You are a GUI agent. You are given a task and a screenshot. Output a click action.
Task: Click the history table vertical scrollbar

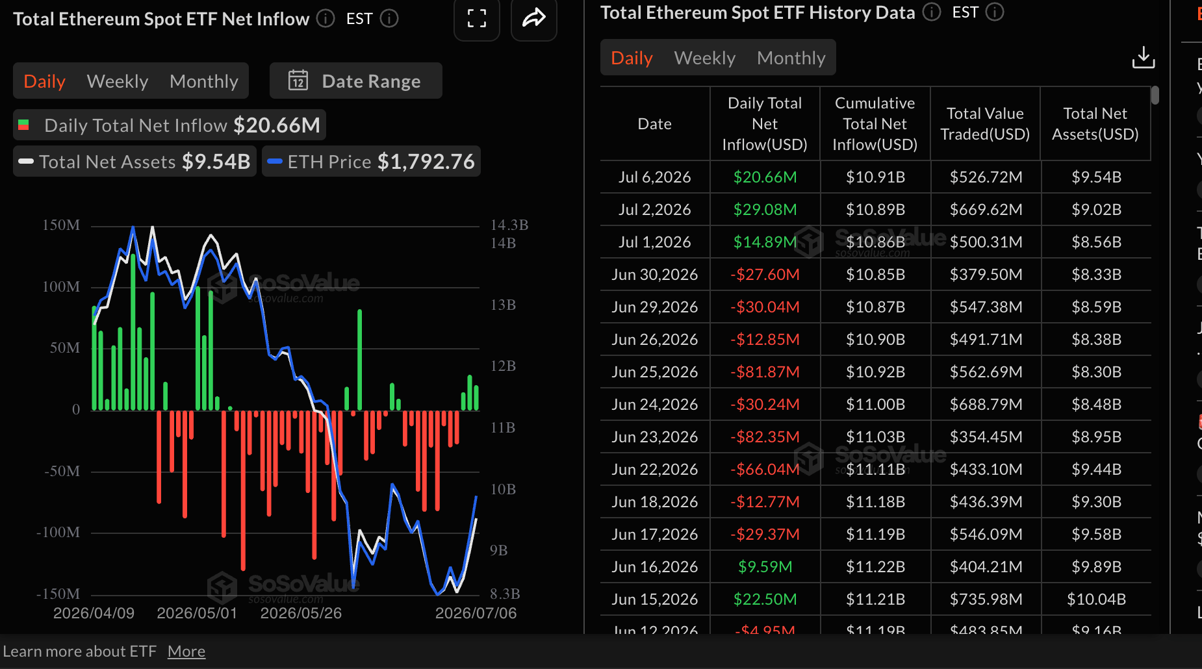pyautogui.click(x=1155, y=95)
